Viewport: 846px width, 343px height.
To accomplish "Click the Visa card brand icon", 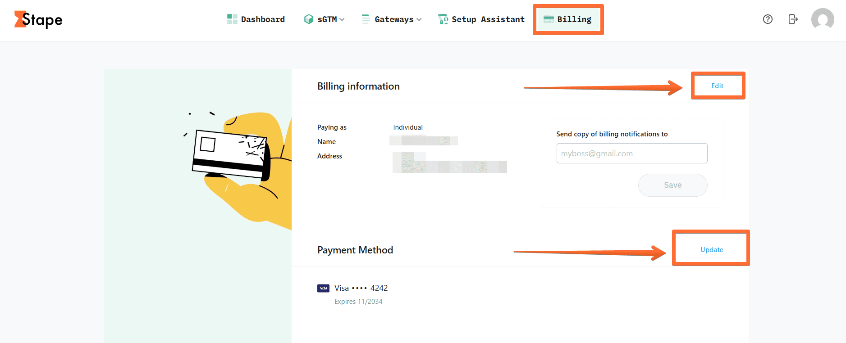I will (x=323, y=288).
